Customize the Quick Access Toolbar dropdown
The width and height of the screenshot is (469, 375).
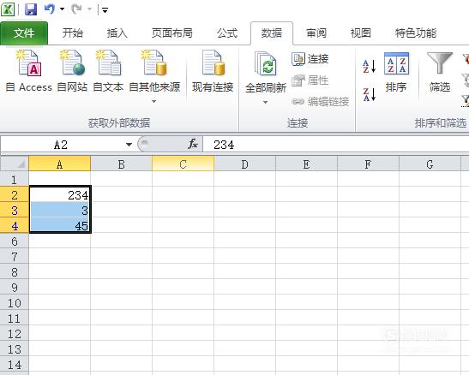pos(105,10)
